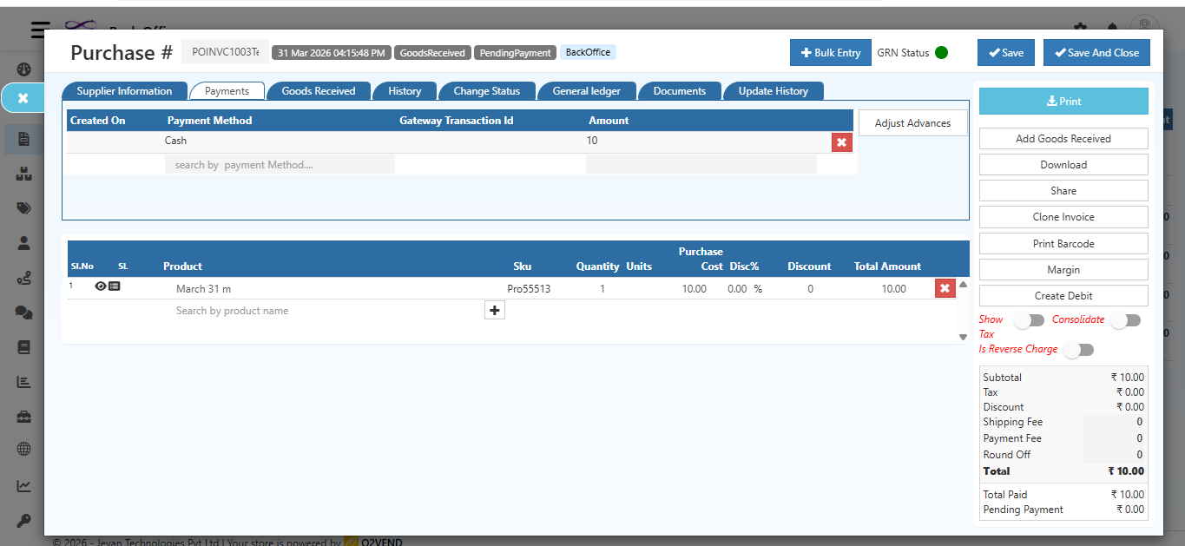Open the General ledger tab

tap(587, 91)
